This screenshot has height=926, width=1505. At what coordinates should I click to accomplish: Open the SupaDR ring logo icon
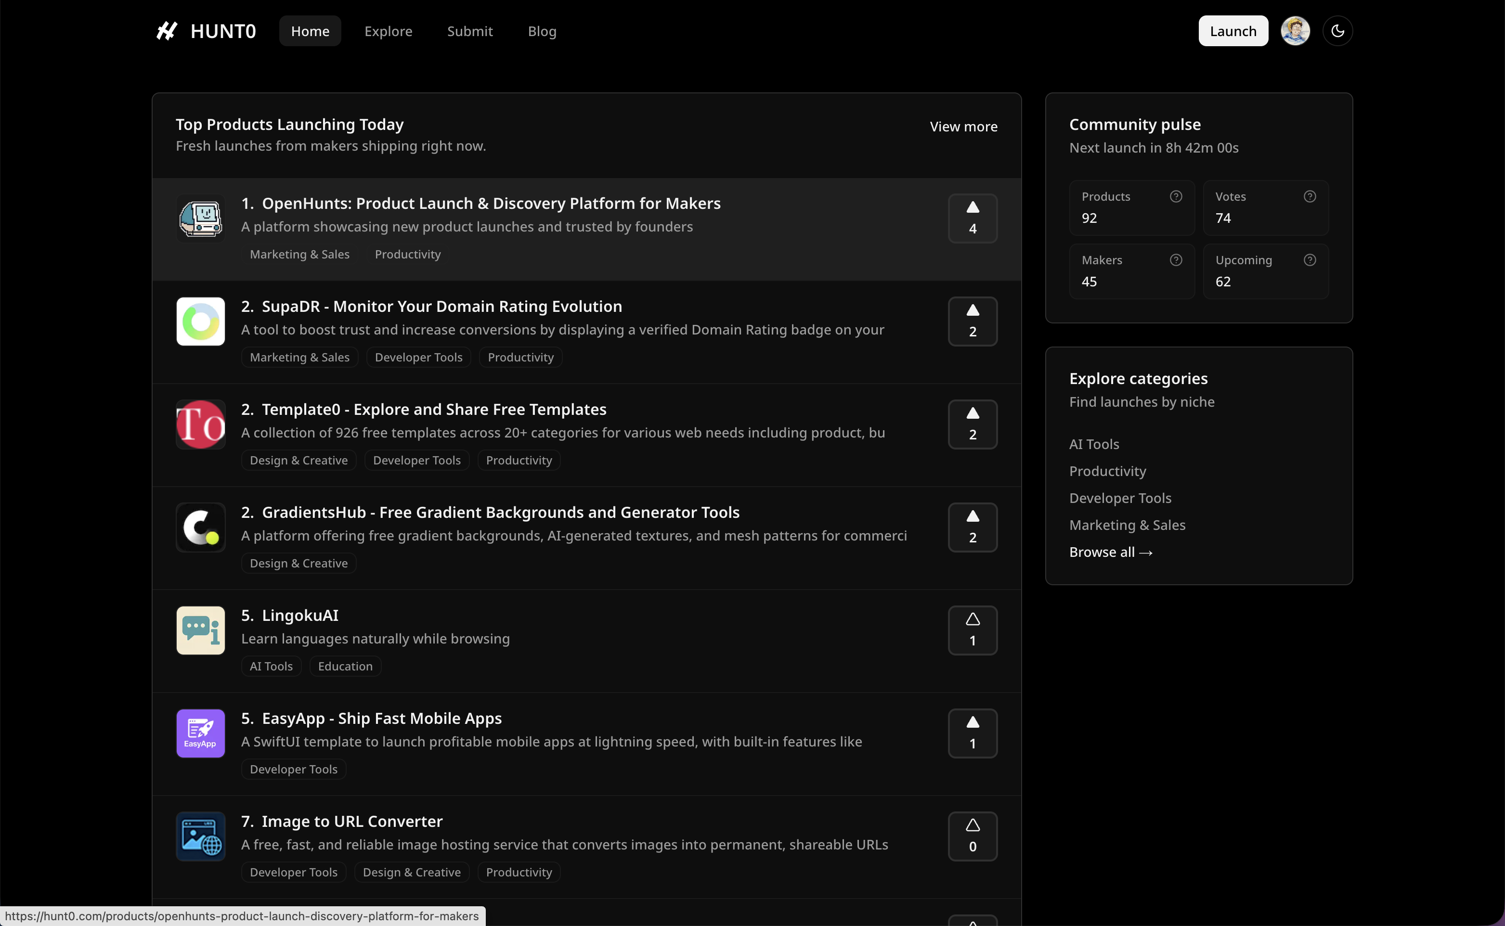pyautogui.click(x=201, y=322)
